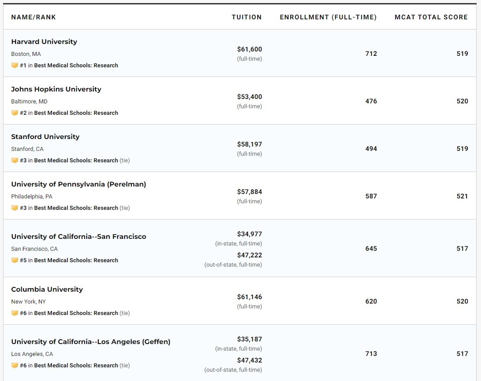Click Stanford's tuition value $58,197
Screen dimensions: 481x381
[249, 144]
